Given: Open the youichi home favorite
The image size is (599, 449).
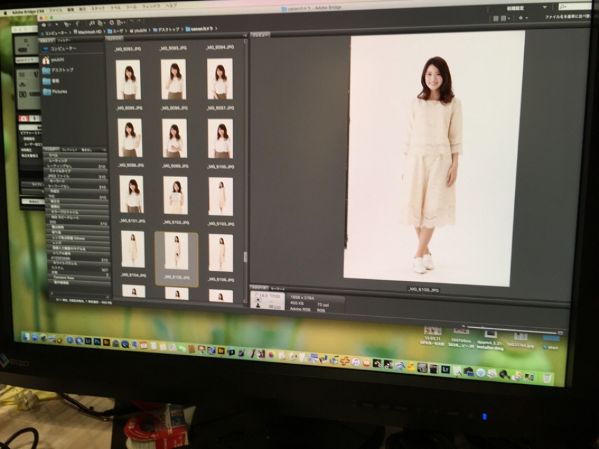Looking at the screenshot, I should 53,60.
